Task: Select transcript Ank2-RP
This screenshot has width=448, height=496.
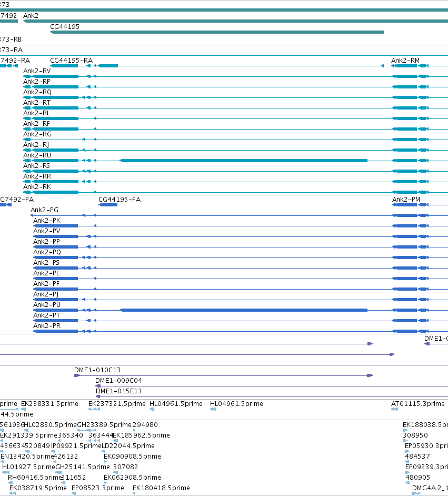Action: (37, 81)
